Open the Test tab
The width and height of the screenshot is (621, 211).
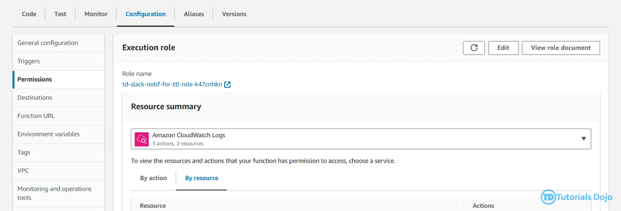60,14
